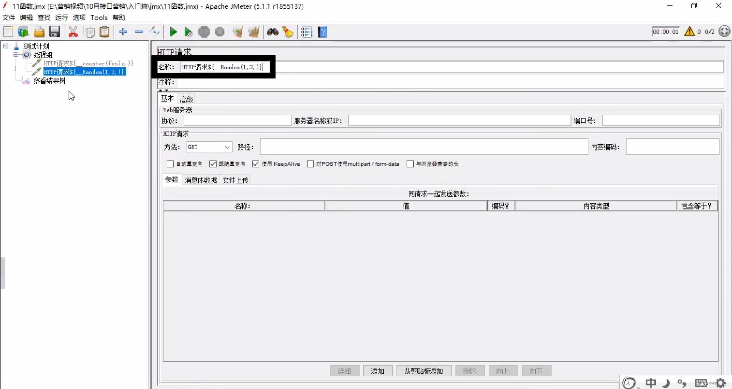Click the Shutdown test icon
Viewport: 732px width, 389px height.
(220, 32)
